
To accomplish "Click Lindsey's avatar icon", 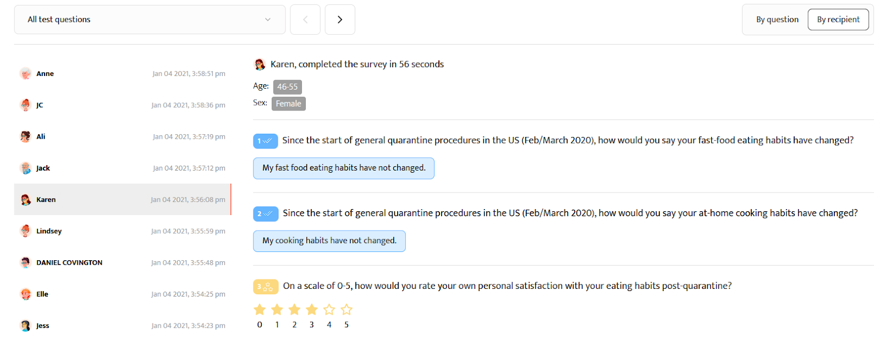I will 25,231.
